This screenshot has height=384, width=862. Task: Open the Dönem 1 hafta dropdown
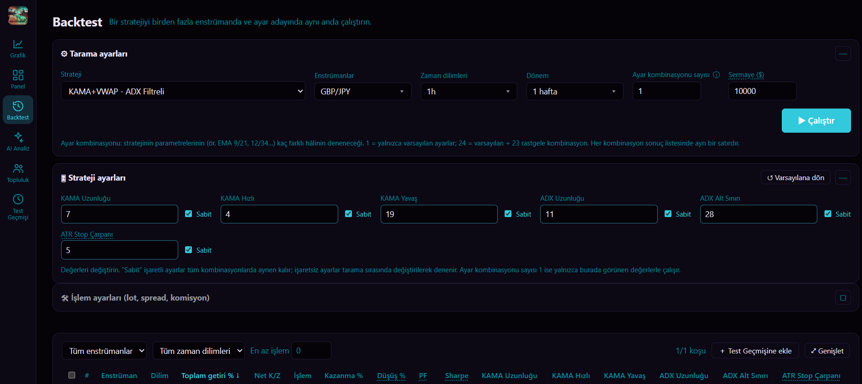tap(575, 91)
